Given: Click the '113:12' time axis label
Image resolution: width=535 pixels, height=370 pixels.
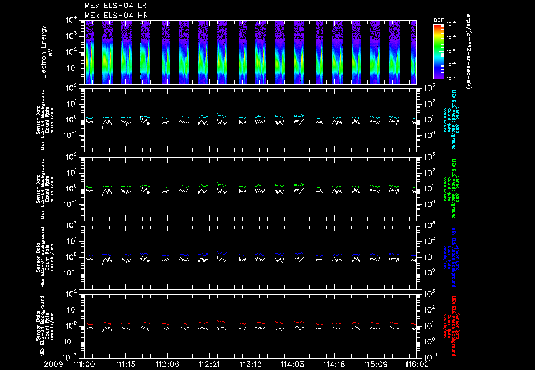Looking at the screenshot, I should pyautogui.click(x=250, y=364).
